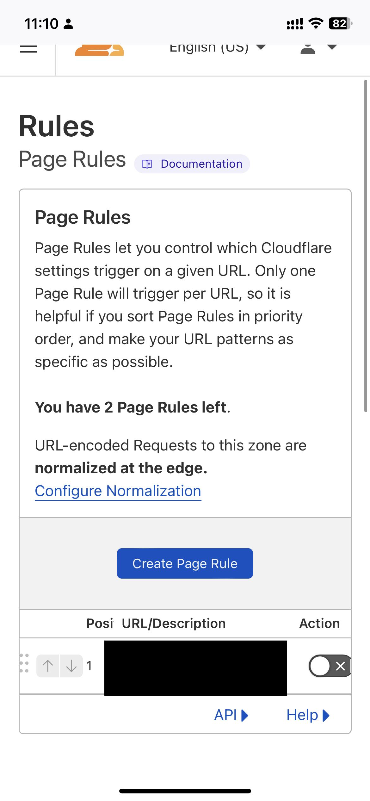Click the URL/Description column header
The image size is (370, 801).
[173, 623]
